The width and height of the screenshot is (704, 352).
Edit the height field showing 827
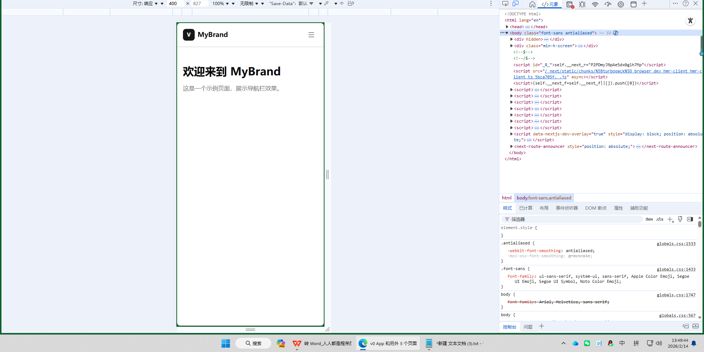[x=200, y=3]
